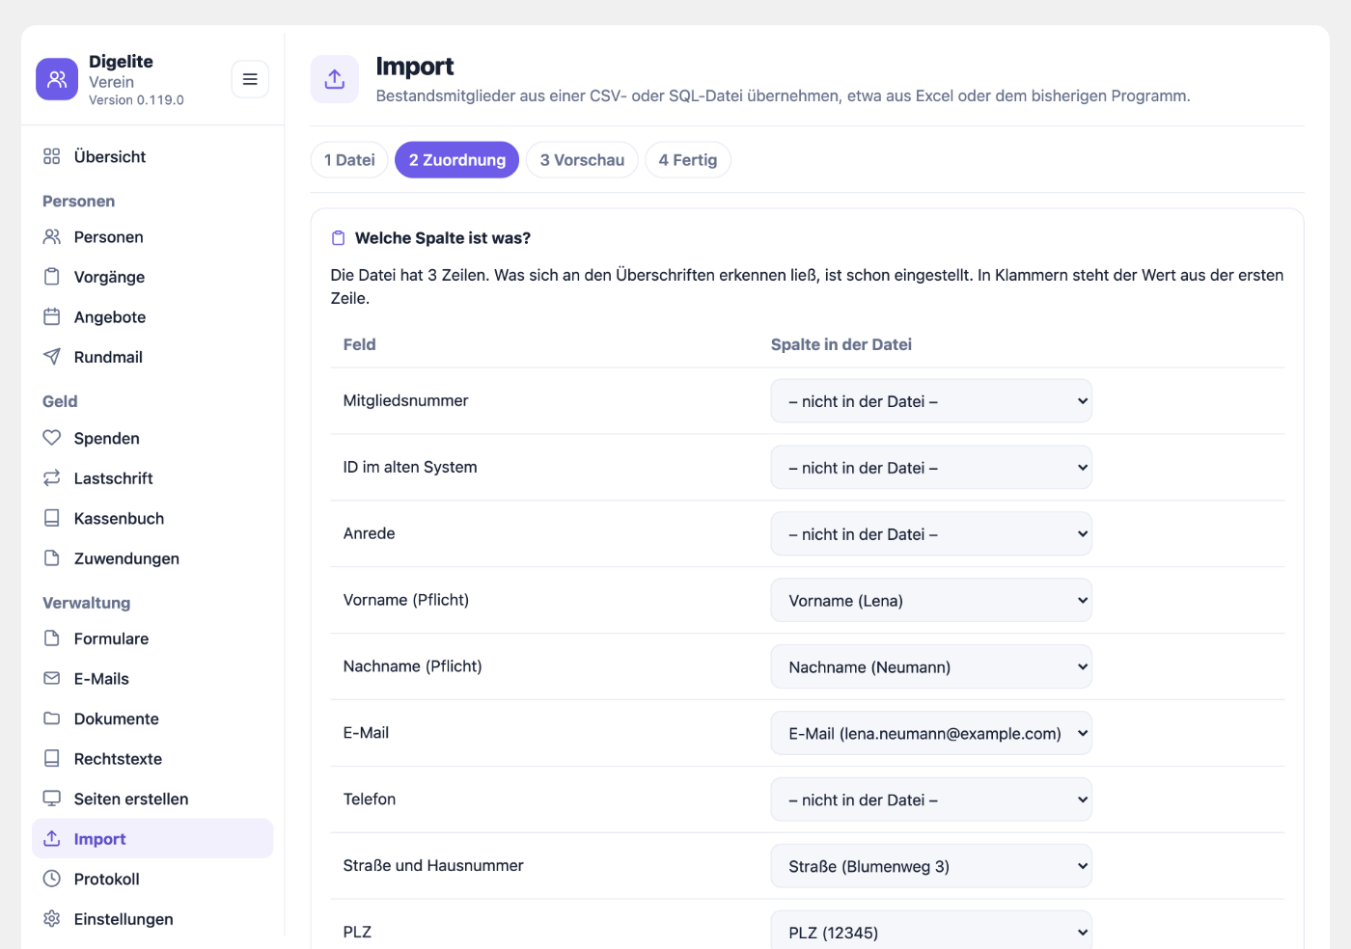This screenshot has height=949, width=1351.
Task: Go back to the 1 Datei step
Action: click(x=349, y=160)
